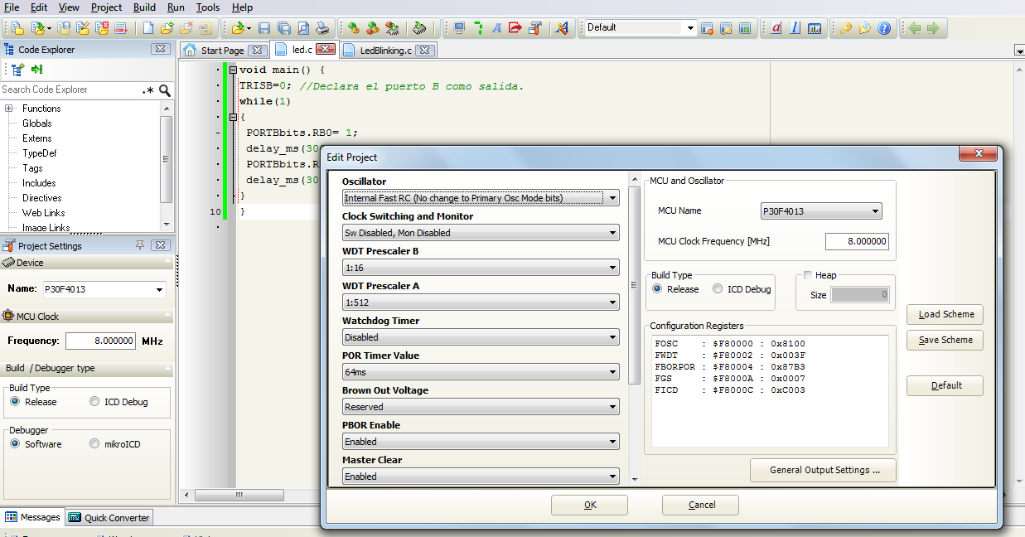Click the golden key toolbar icon
Screen dimensions: 1025x537
[846, 28]
